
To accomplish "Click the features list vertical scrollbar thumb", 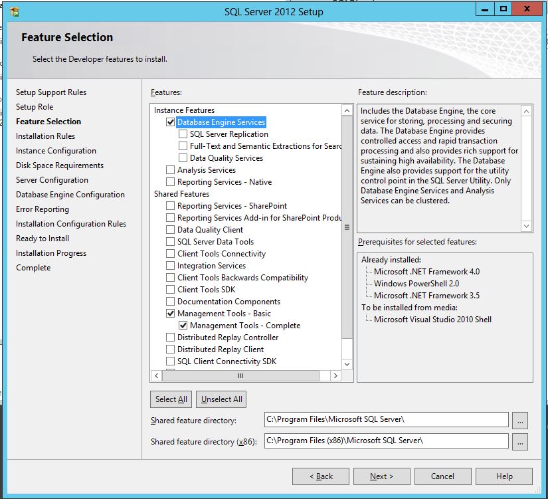I will click(x=347, y=227).
